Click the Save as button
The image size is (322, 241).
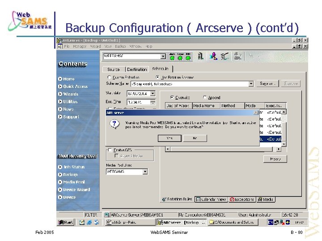tap(267, 83)
